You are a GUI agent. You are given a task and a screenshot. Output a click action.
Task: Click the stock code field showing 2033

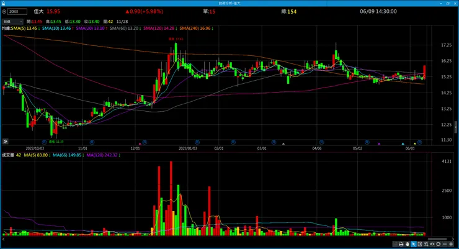point(17,12)
